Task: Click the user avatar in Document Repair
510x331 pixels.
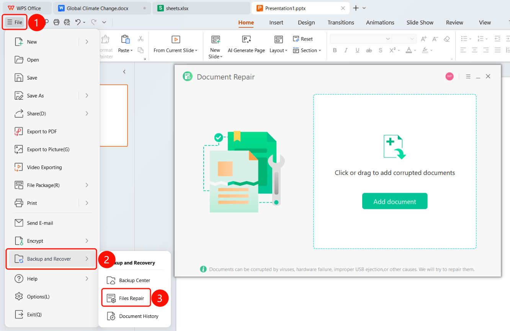Action: [x=450, y=76]
